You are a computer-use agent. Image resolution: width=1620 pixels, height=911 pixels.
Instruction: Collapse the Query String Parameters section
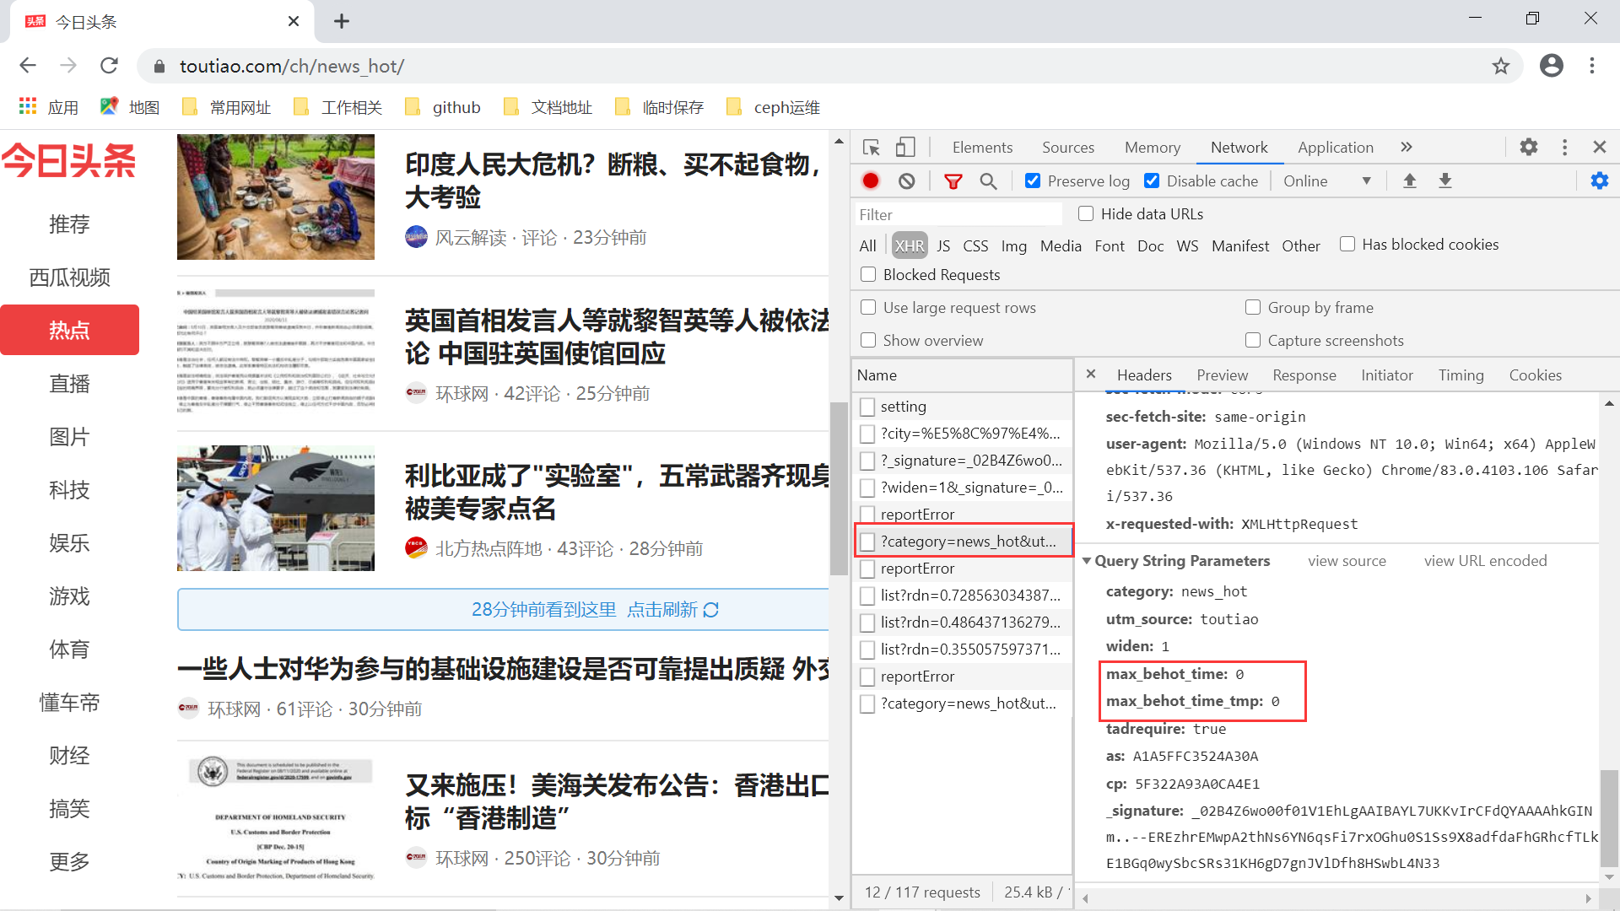click(x=1087, y=561)
